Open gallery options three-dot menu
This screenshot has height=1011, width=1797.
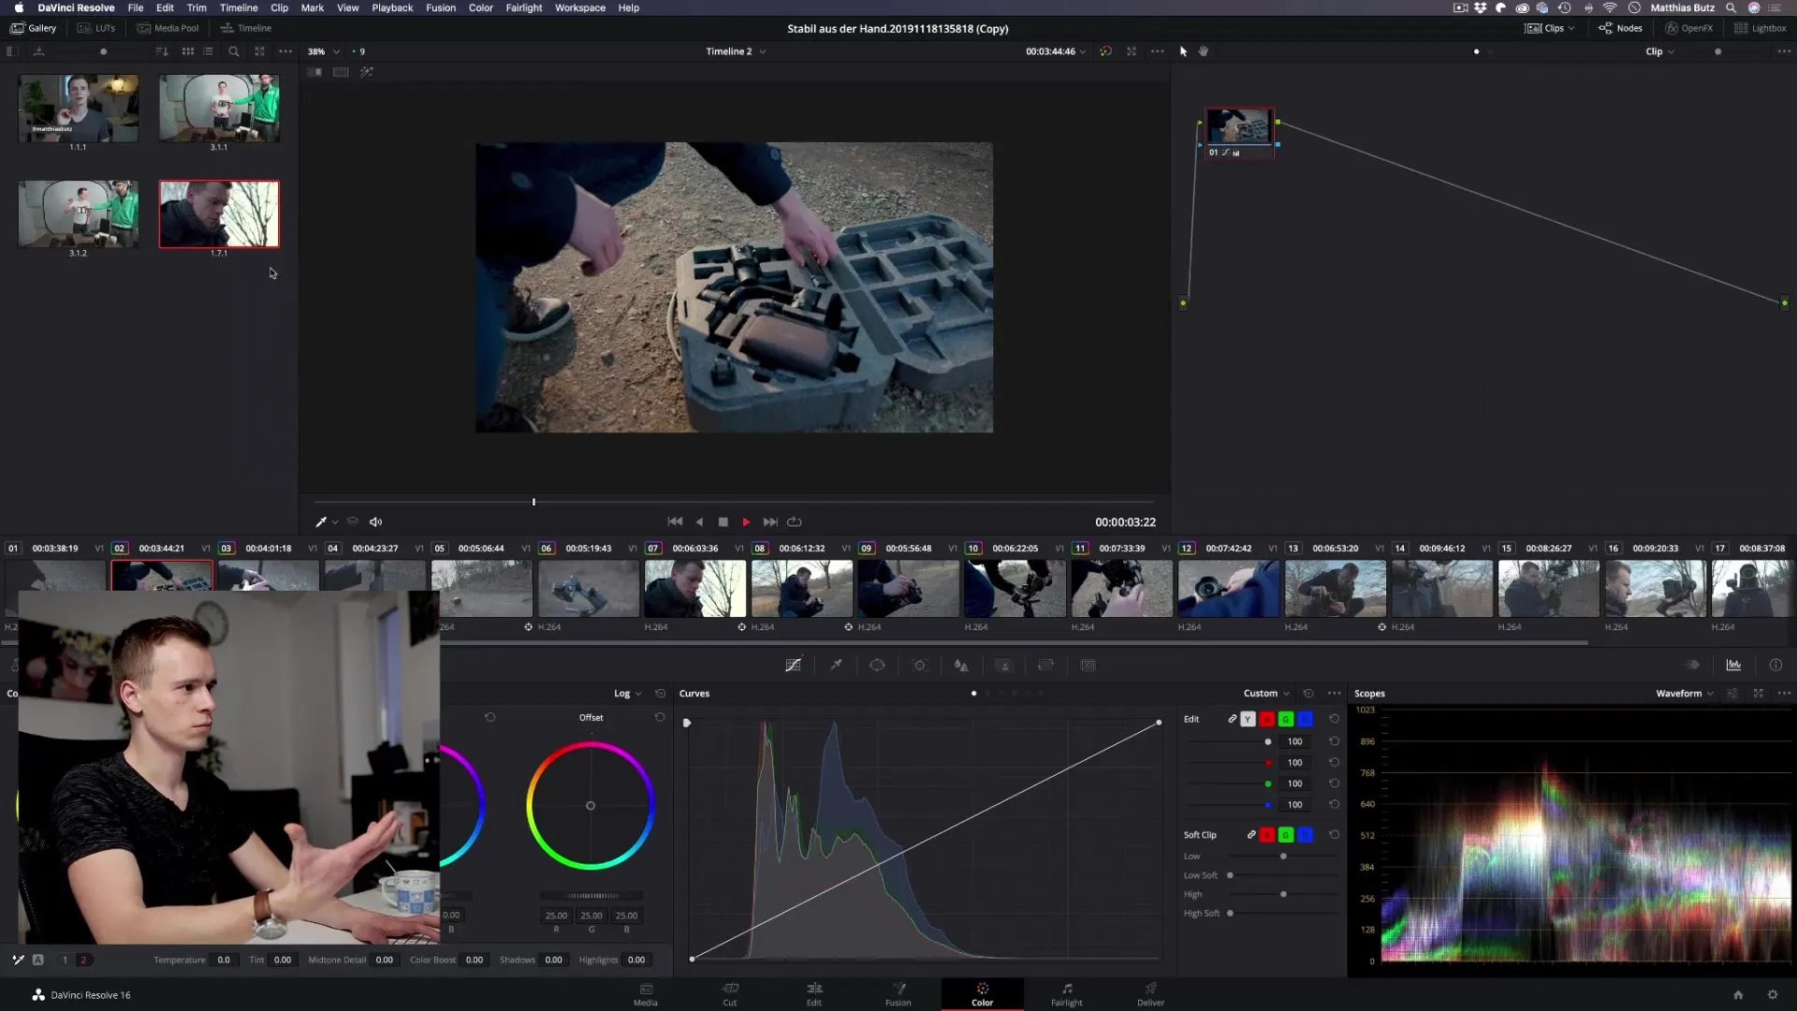pos(285,51)
